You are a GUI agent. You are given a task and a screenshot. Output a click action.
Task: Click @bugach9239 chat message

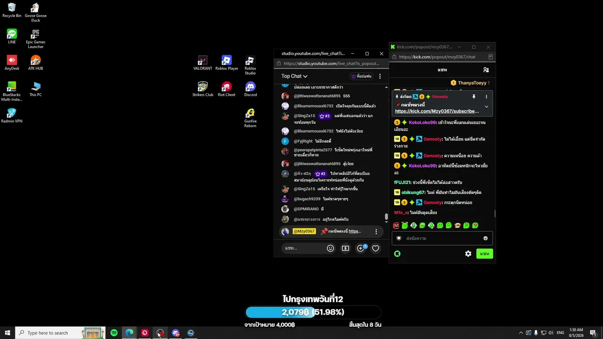pos(333,199)
